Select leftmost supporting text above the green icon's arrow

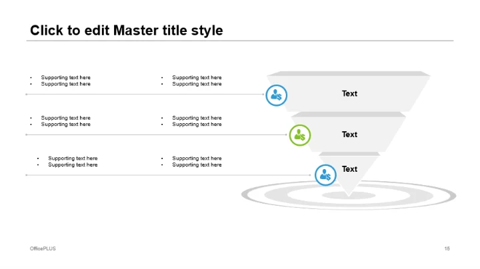[x=65, y=121]
